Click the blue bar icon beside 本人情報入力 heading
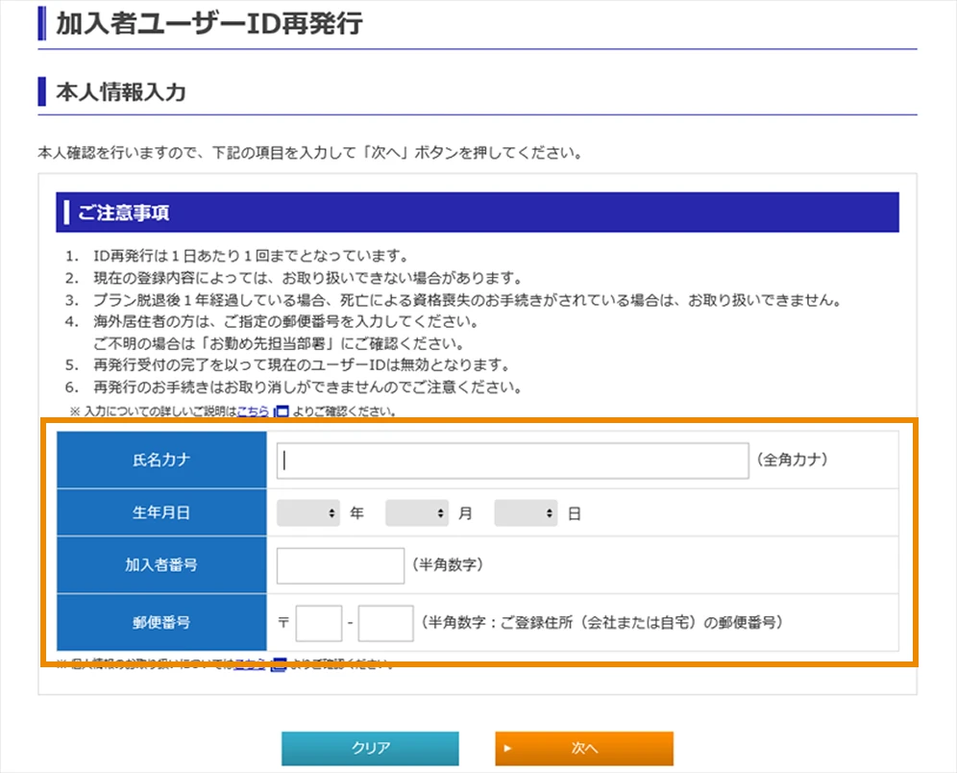This screenshot has height=773, width=957. point(39,91)
